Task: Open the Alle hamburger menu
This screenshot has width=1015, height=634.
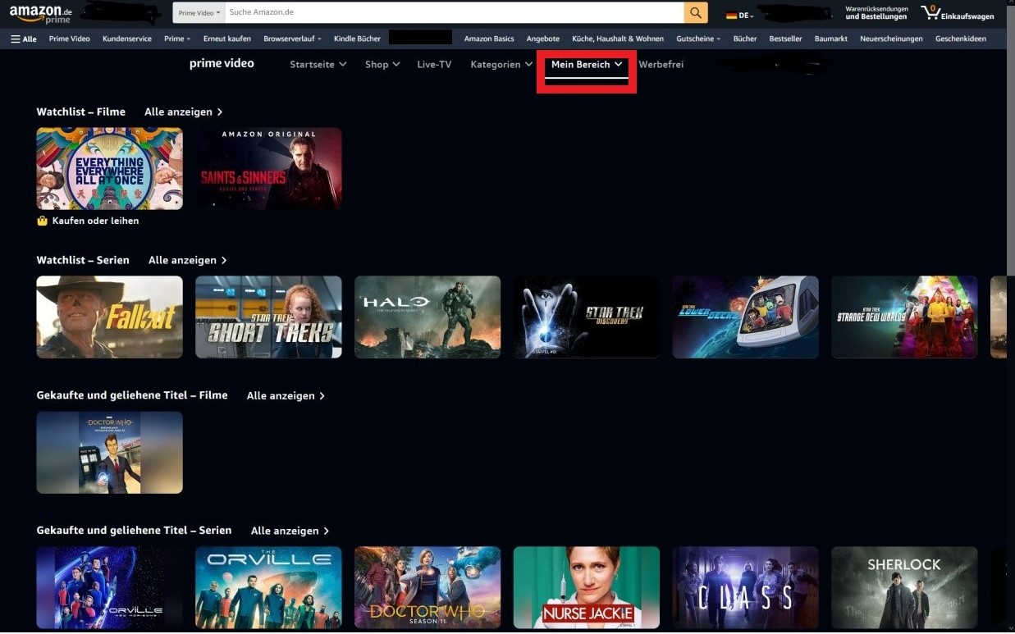Action: (x=23, y=39)
